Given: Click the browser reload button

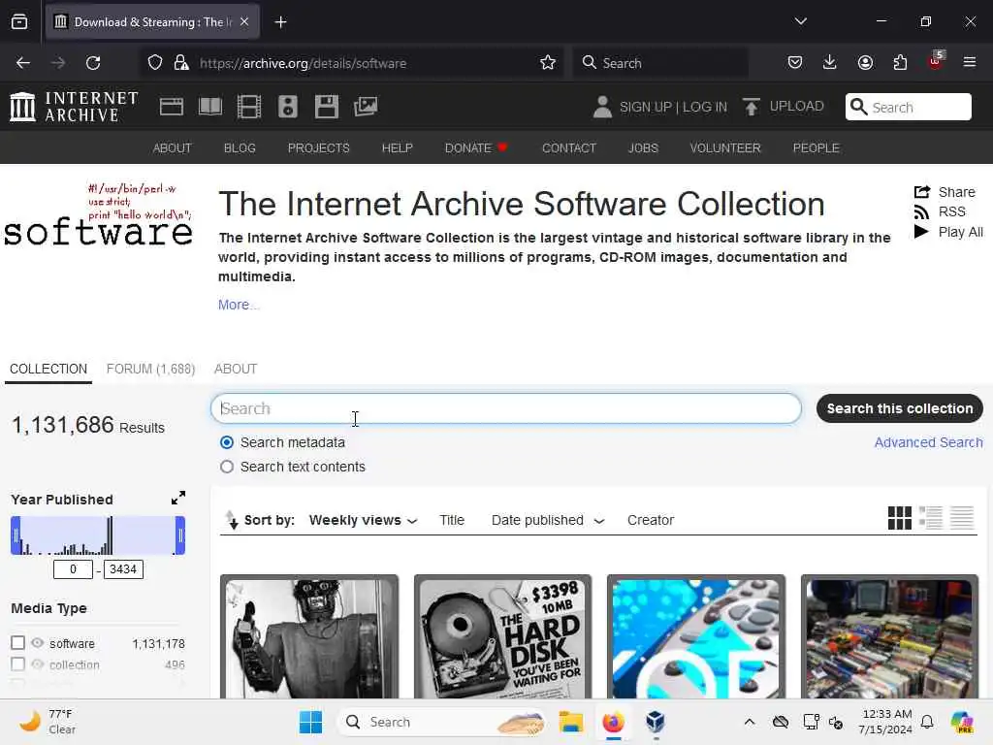Looking at the screenshot, I should pos(93,63).
